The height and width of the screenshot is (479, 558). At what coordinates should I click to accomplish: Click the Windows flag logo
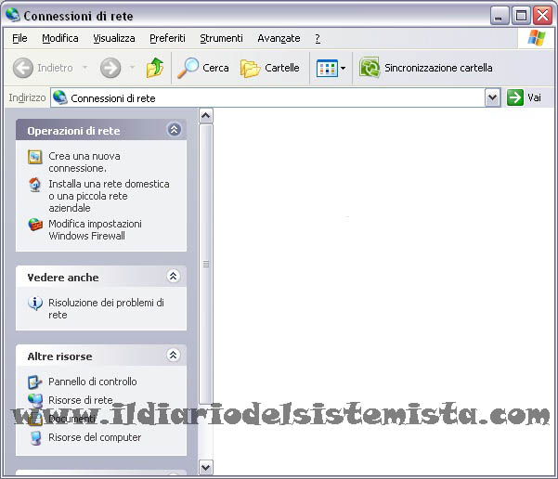pos(537,38)
